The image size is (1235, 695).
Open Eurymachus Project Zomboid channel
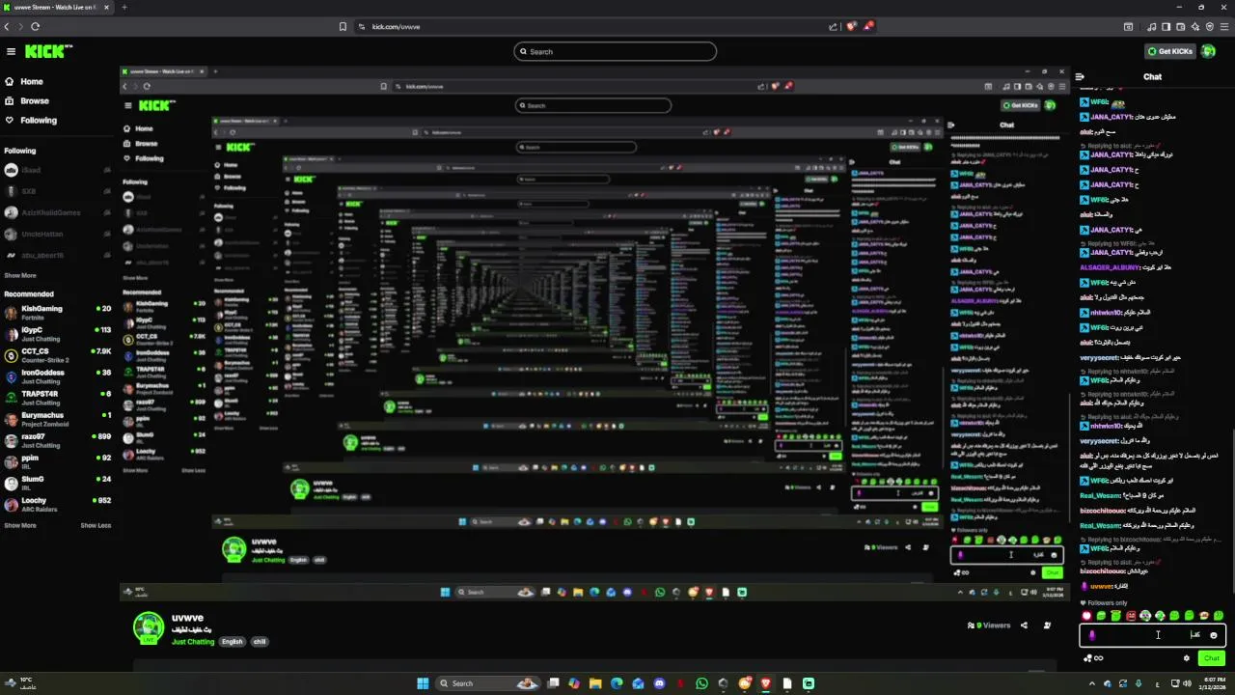point(58,419)
